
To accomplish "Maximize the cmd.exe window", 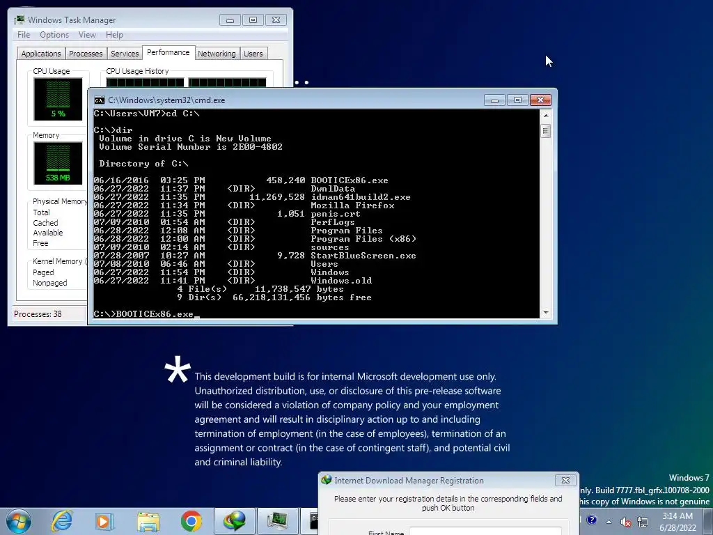I will pos(517,100).
